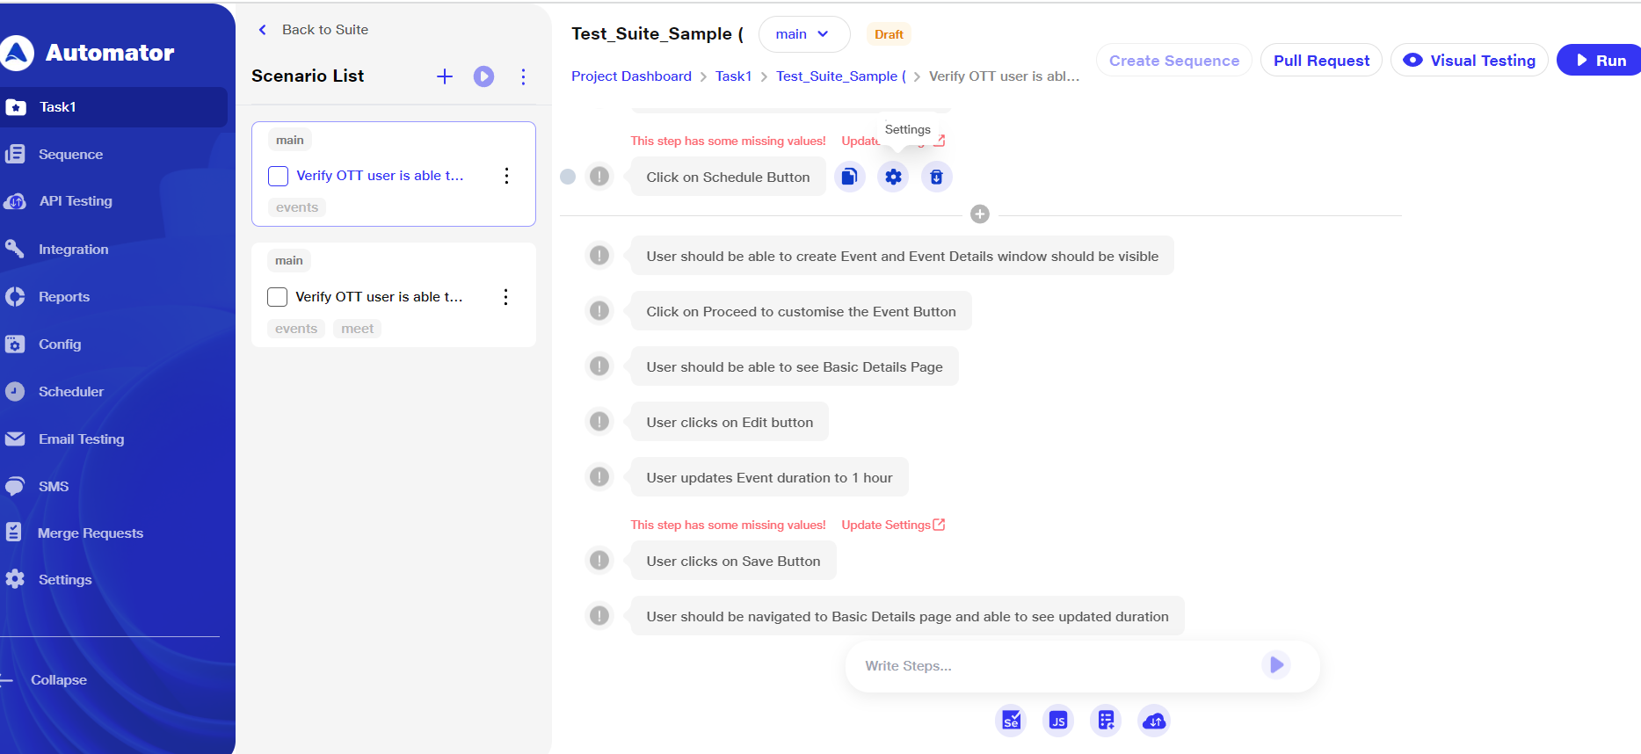Viewport: 1641px width, 754px height.
Task: Click warning icon for Edit button step
Action: click(599, 422)
